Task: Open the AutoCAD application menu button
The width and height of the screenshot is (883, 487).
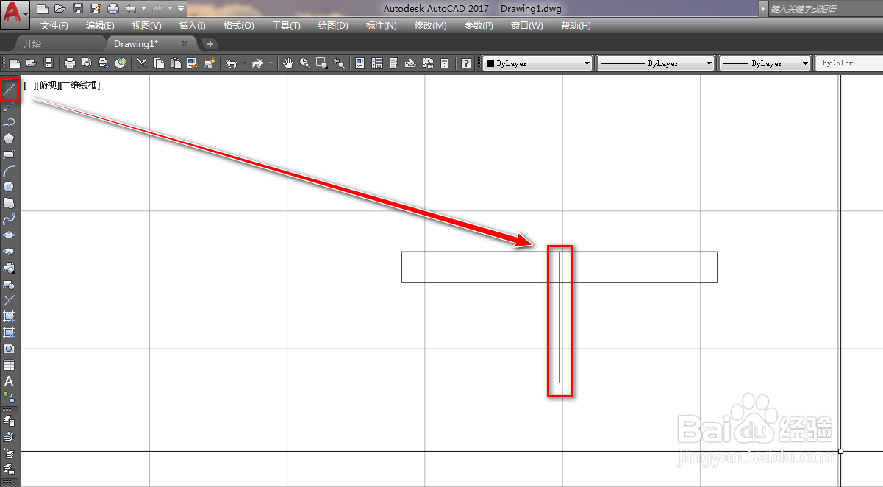Action: [15, 13]
